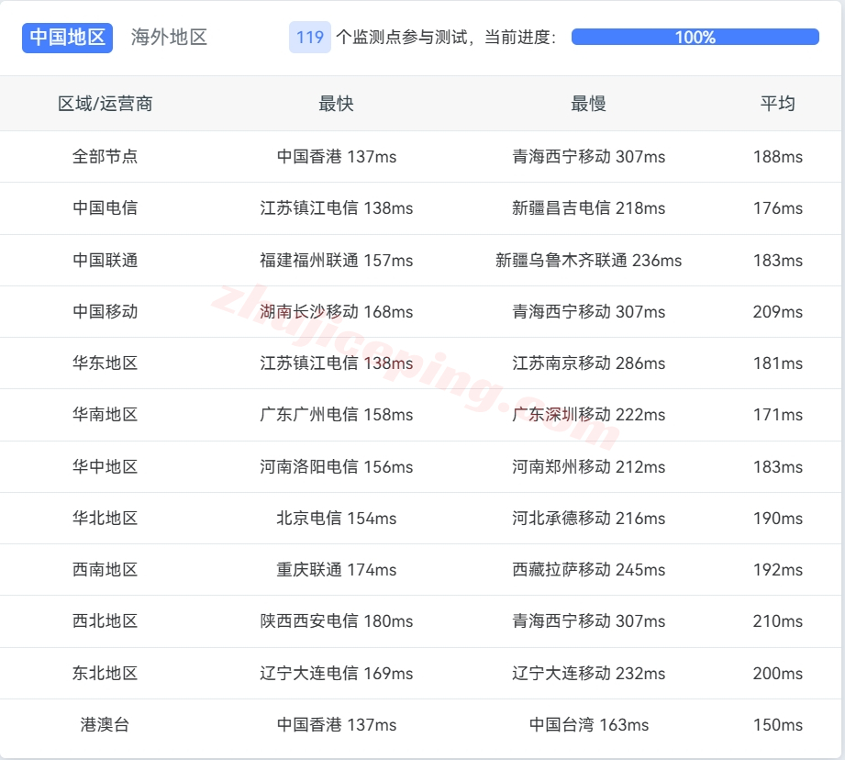Image resolution: width=845 pixels, height=760 pixels.
Task: Click the 188ms average value
Action: point(778,156)
